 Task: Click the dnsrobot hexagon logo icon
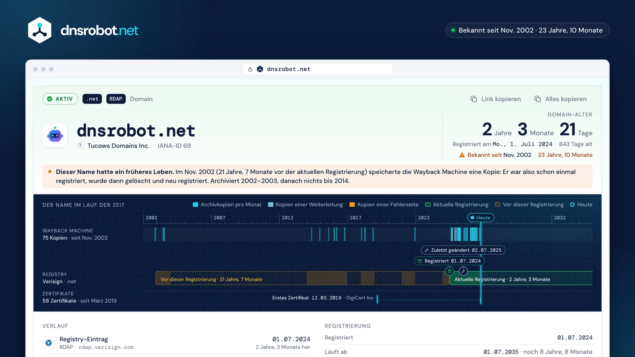[40, 30]
